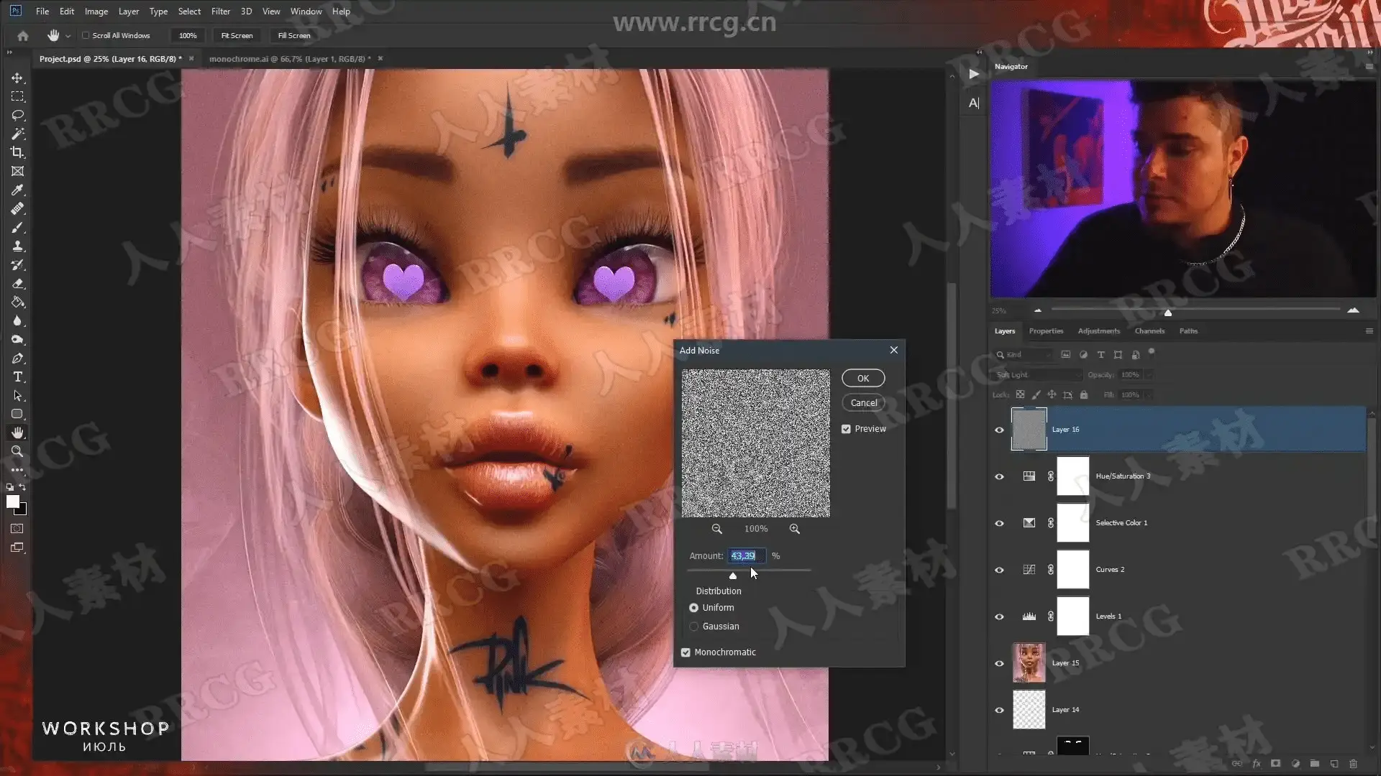Click OK in Add Noise dialog
1381x776 pixels.
point(863,378)
